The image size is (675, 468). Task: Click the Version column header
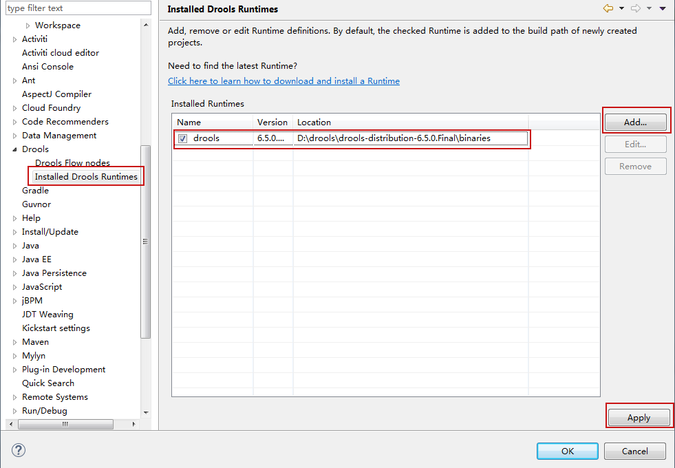(273, 123)
